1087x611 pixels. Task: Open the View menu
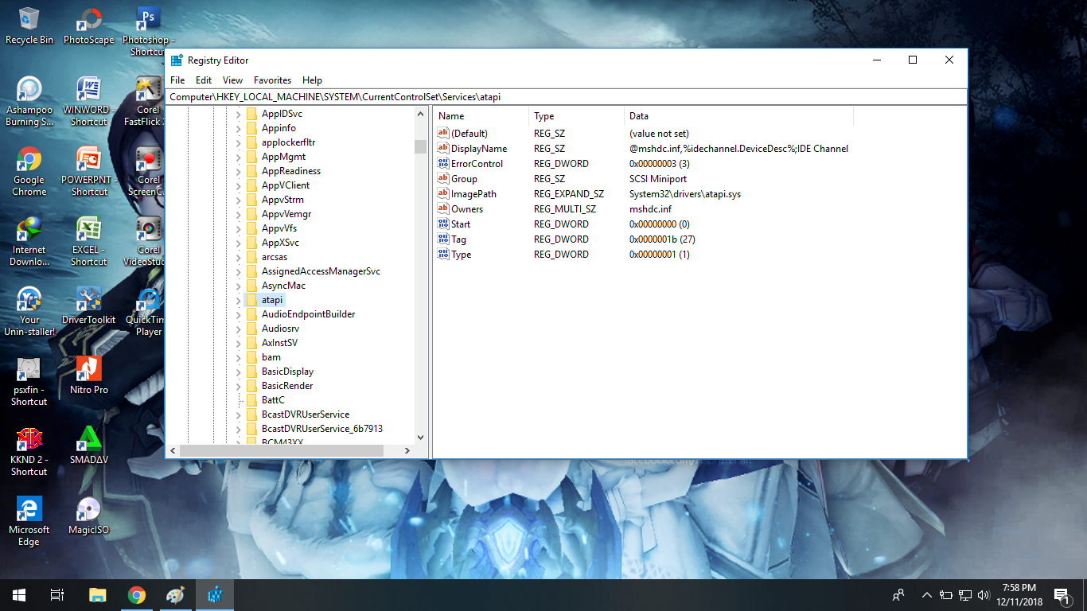pyautogui.click(x=232, y=80)
